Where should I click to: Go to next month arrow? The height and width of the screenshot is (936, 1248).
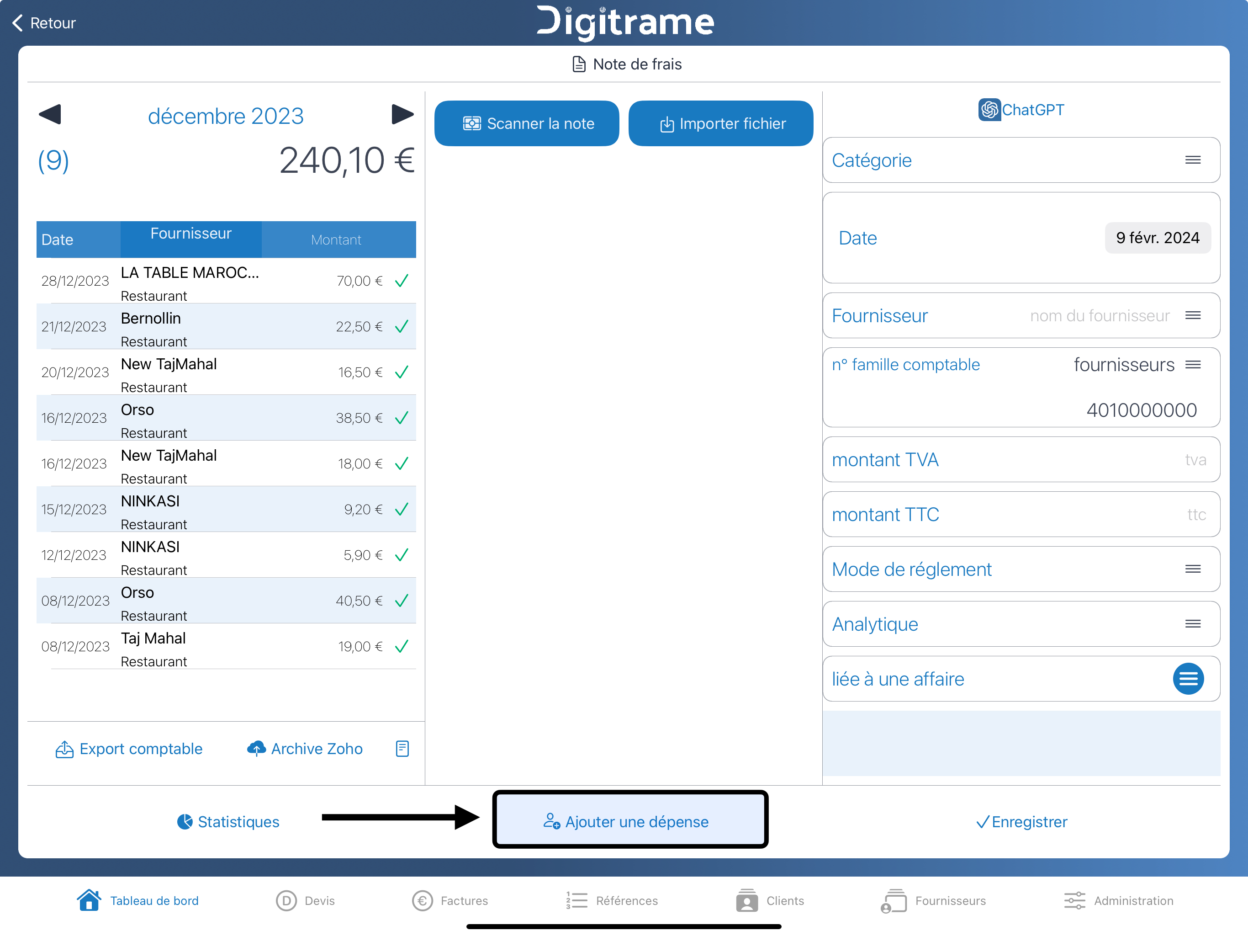click(x=402, y=115)
